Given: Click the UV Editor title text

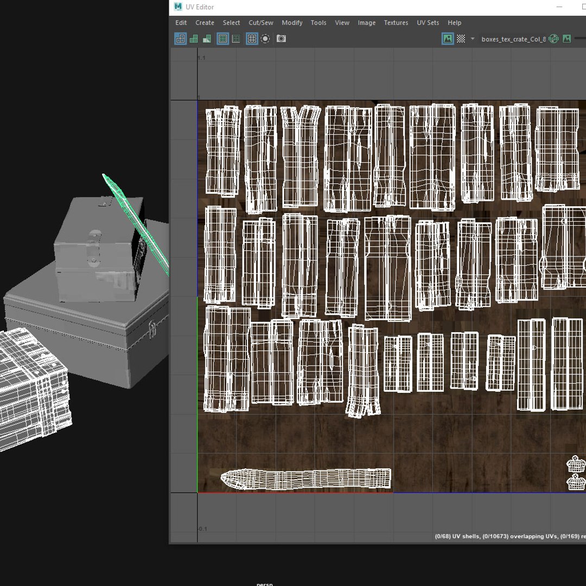Looking at the screenshot, I should (200, 7).
